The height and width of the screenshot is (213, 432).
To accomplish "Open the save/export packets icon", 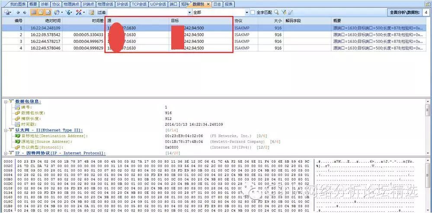I will [7, 13].
